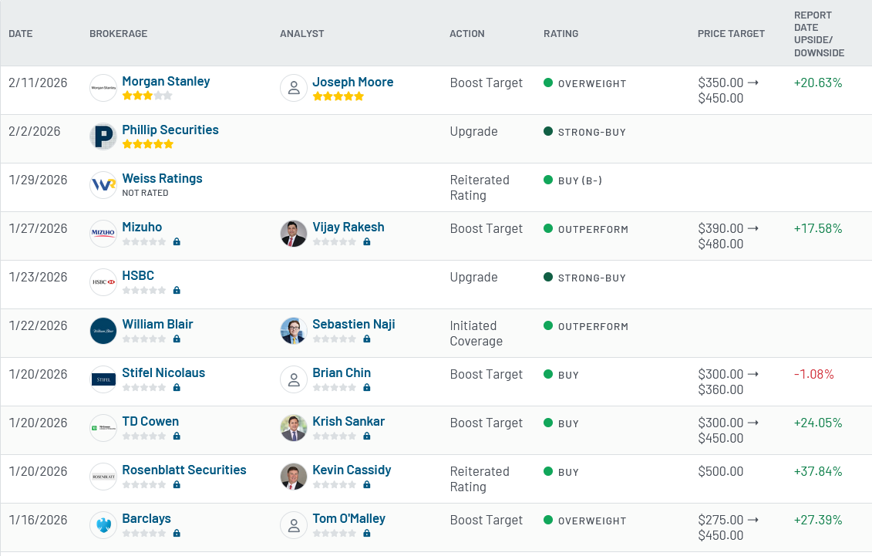
Task: Click Kevin Cassidy's profile photo
Action: (294, 477)
